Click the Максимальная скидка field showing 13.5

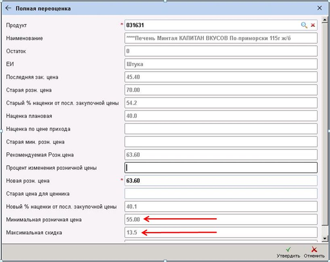tap(221, 232)
